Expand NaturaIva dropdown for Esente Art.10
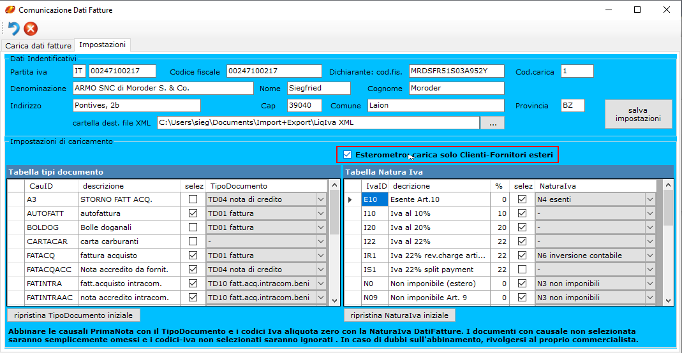This screenshot has width=682, height=353. (649, 199)
